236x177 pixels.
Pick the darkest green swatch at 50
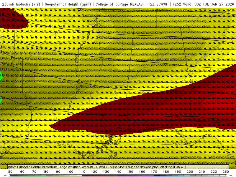click(x=13, y=176)
